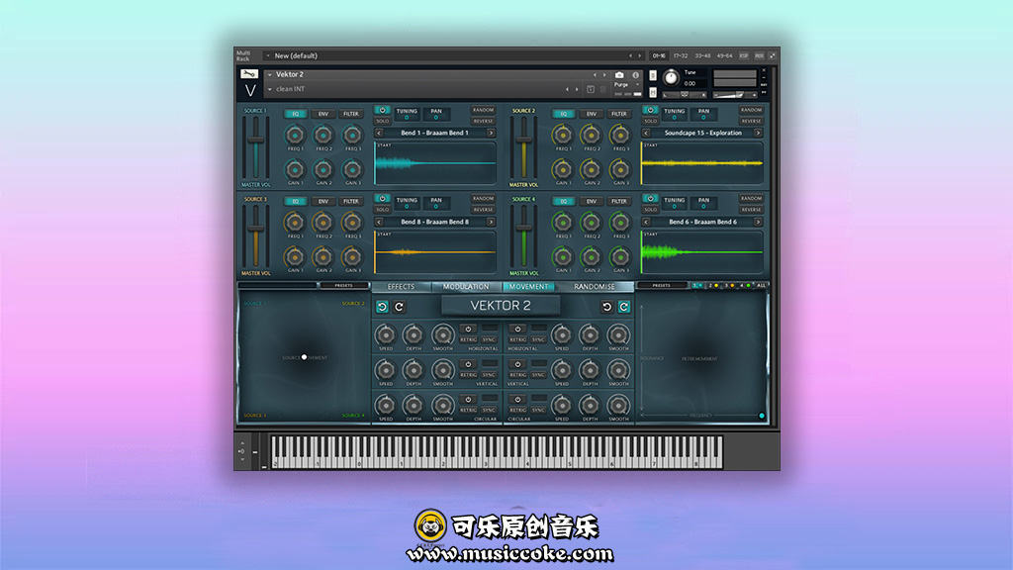Toggle Source 3 power button

pos(383,198)
